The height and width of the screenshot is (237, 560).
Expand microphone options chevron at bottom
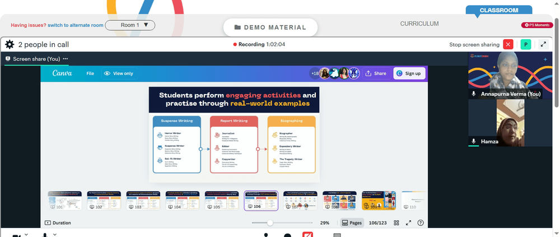54,235
